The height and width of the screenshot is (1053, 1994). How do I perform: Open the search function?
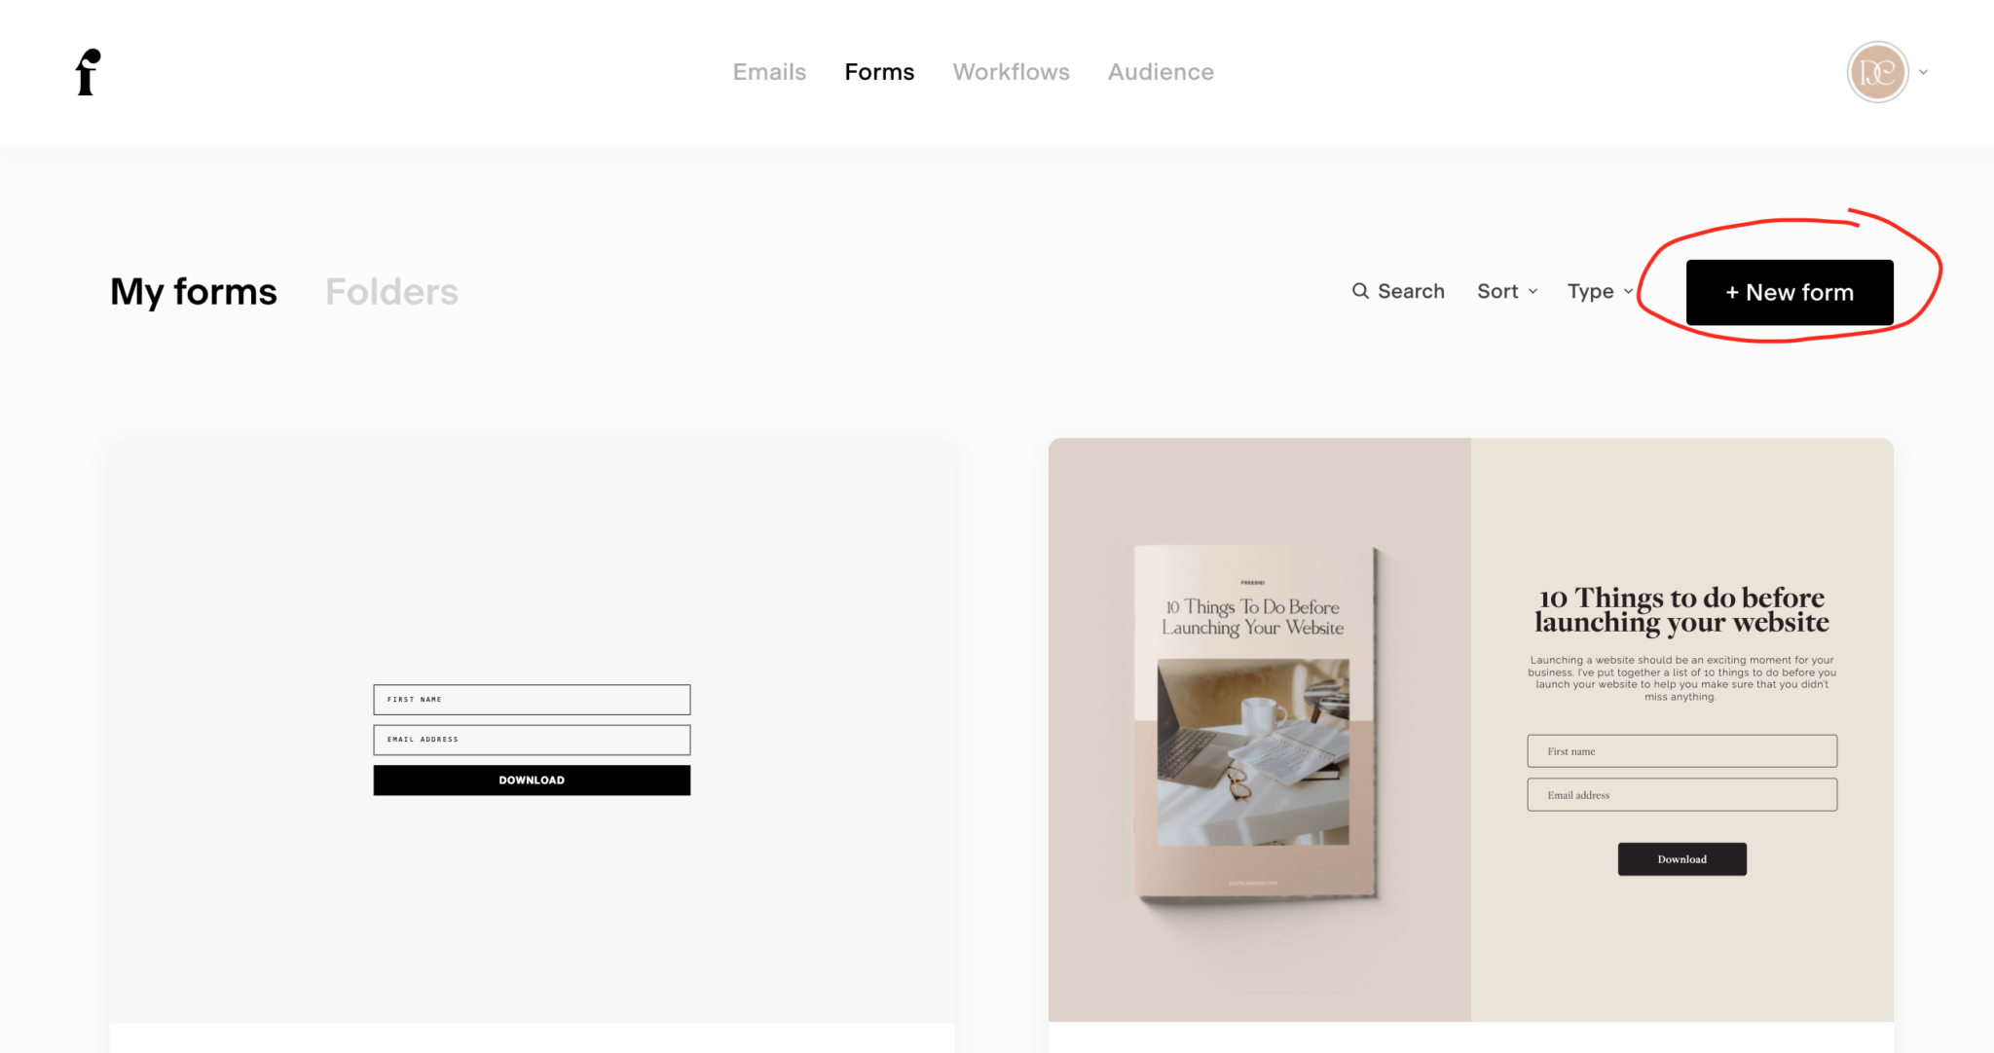pos(1397,291)
